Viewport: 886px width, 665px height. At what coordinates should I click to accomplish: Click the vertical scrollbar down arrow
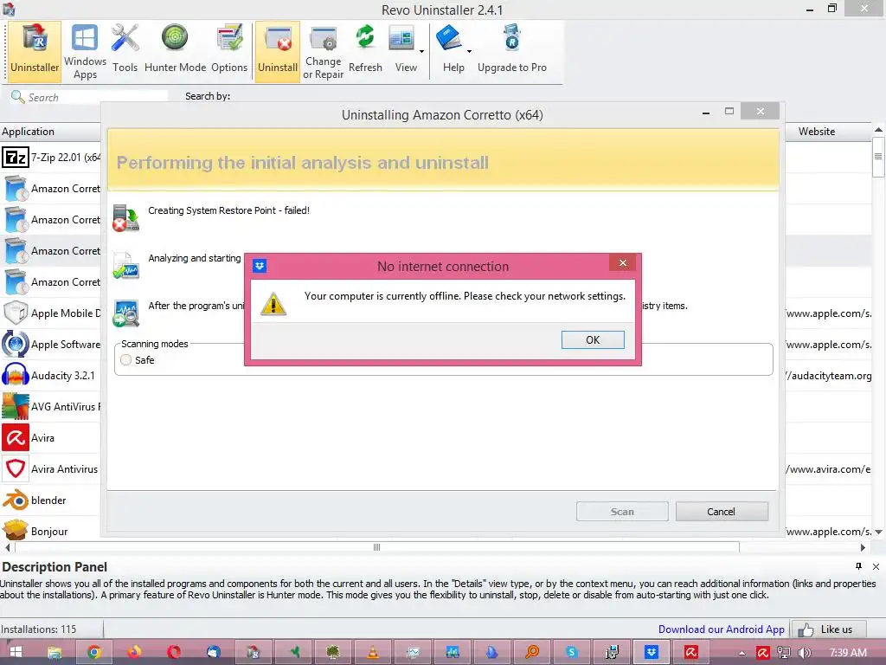[x=878, y=533]
